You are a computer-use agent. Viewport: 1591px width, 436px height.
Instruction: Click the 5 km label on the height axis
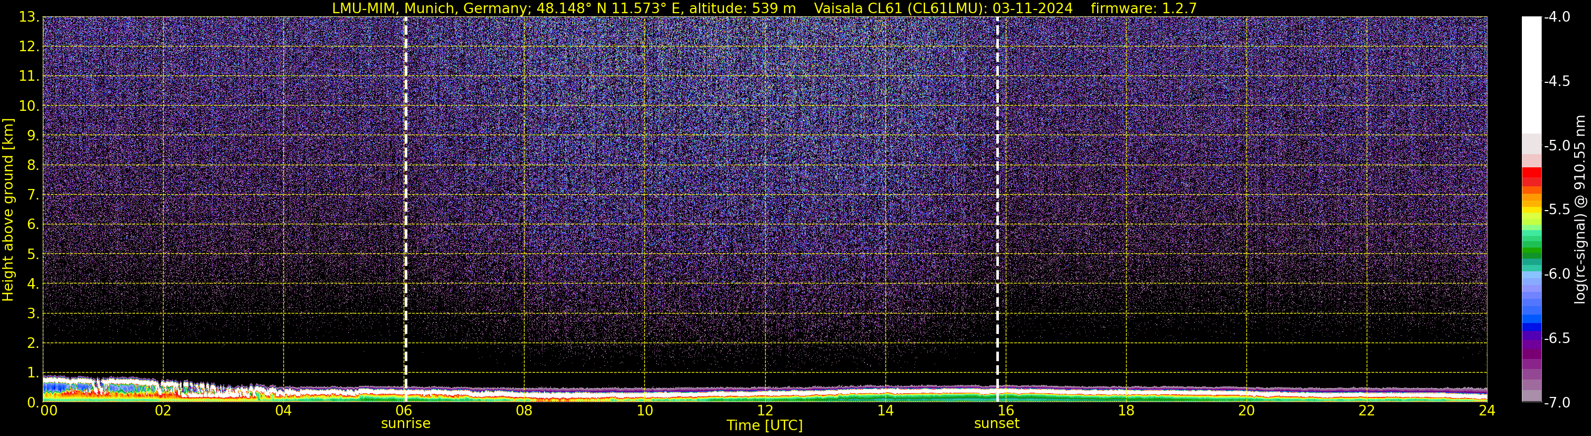(32, 254)
